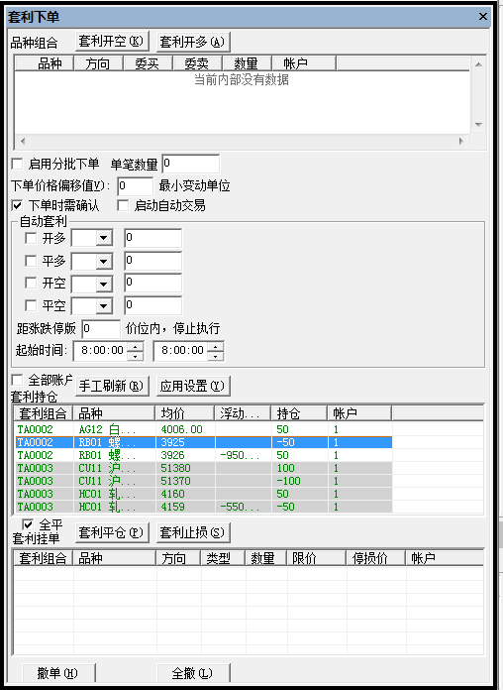Screen dimensions: 503x690
Task: Click the 限价 column header in orders table
Action: point(317,558)
